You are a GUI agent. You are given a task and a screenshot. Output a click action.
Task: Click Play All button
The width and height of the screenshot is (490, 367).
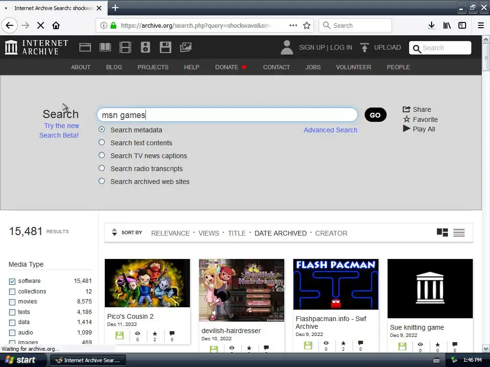tap(419, 129)
